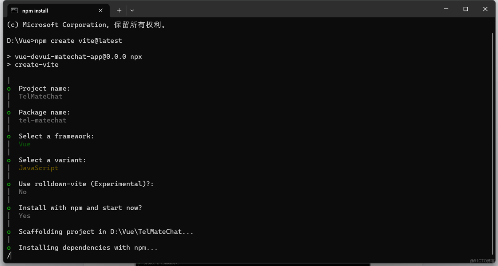
Task: Click the green o beside Scaffolding project line
Action: [8, 232]
